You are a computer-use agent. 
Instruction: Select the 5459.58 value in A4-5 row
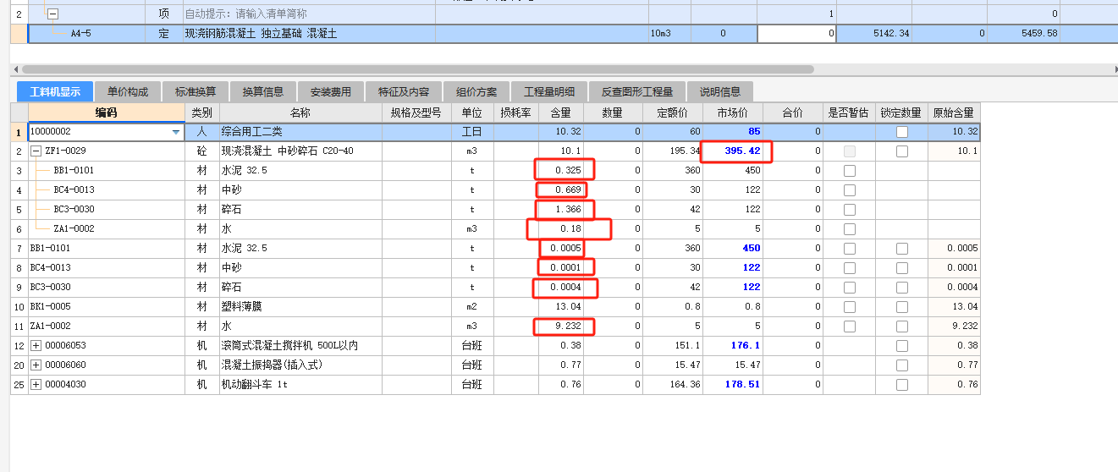pyautogui.click(x=1023, y=34)
